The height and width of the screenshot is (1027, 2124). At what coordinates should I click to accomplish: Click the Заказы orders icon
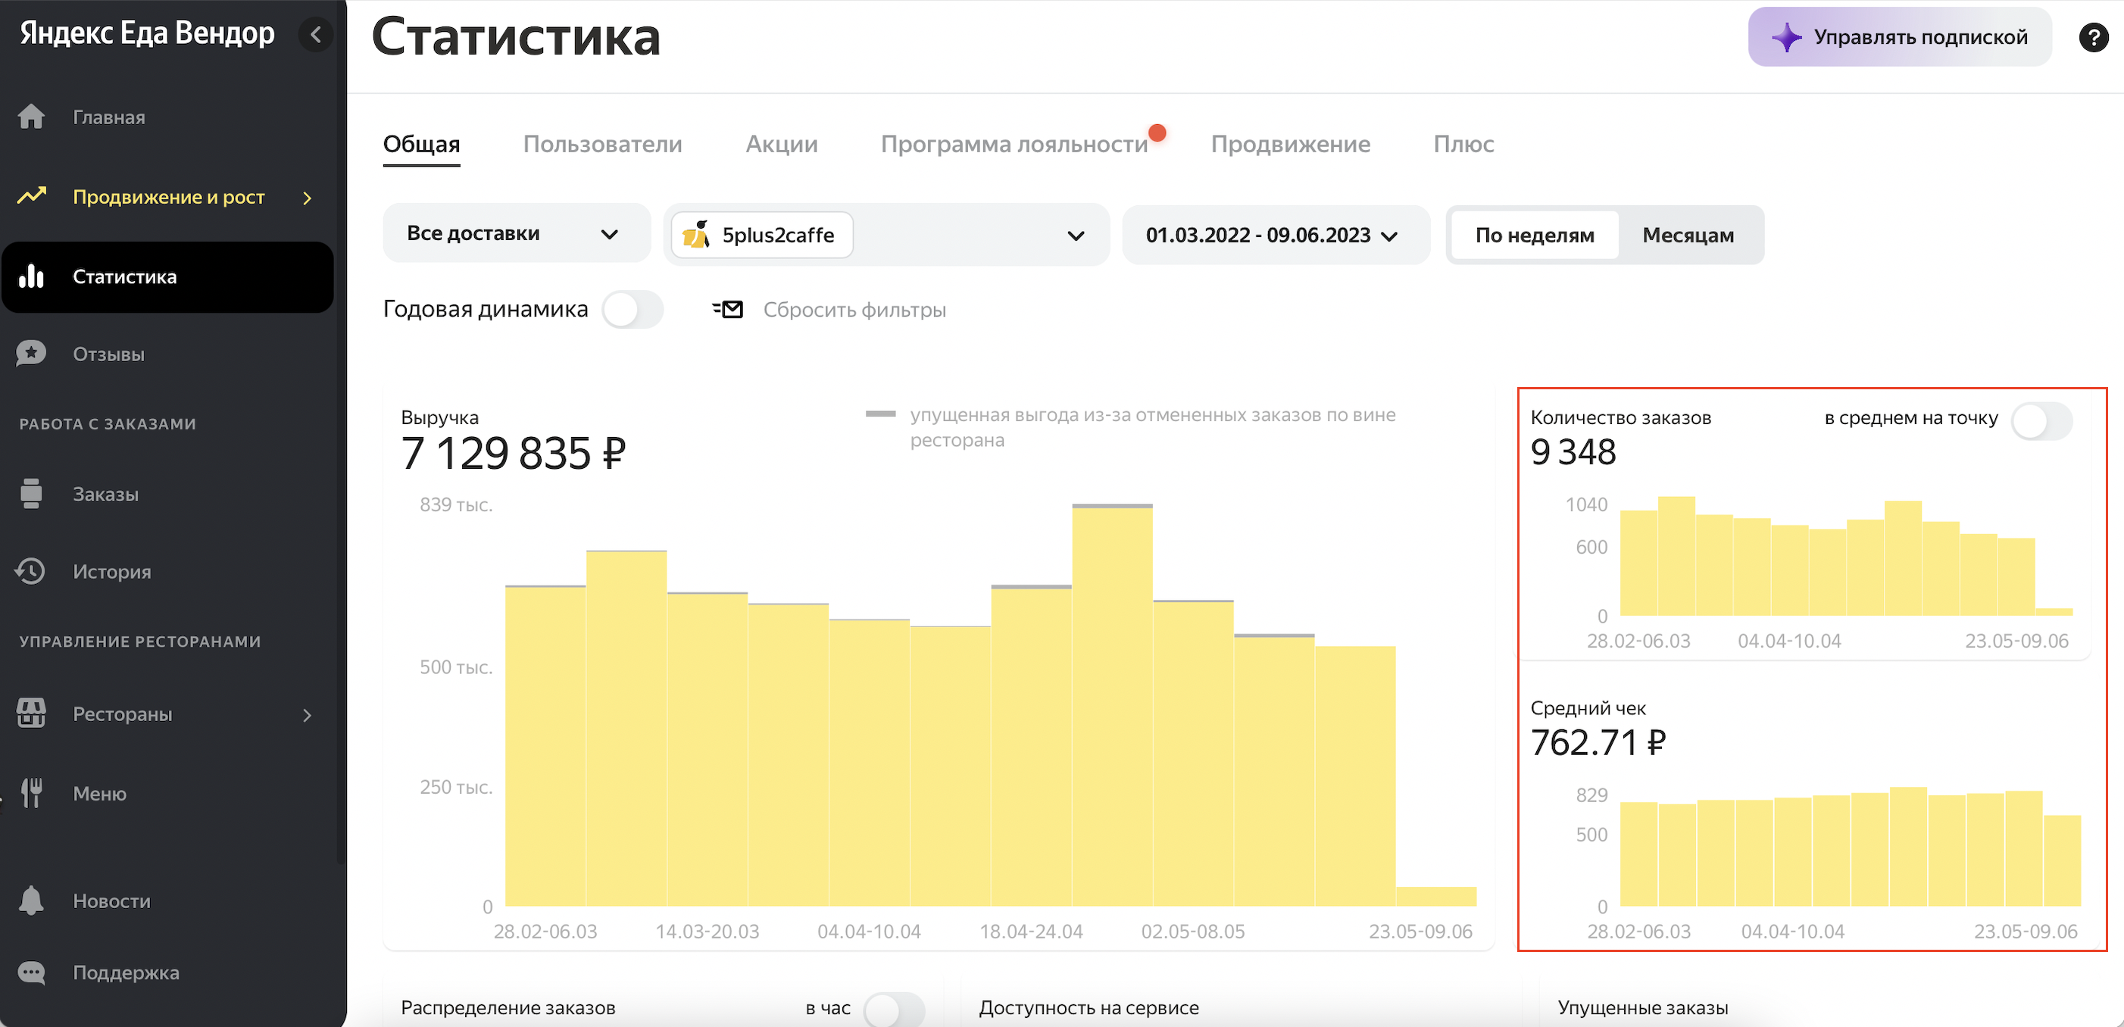coord(31,494)
